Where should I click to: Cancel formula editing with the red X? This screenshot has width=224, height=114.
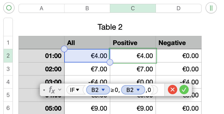173,90
